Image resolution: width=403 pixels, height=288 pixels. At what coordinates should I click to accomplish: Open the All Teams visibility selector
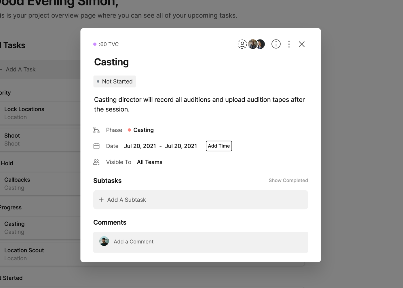click(x=149, y=162)
